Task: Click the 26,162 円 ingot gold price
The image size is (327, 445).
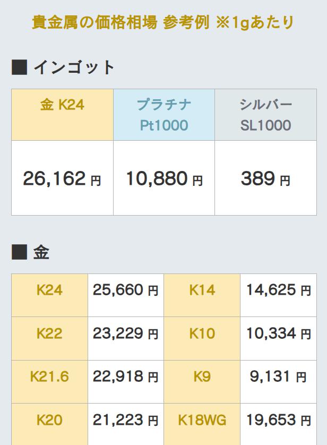Action: click(x=62, y=178)
